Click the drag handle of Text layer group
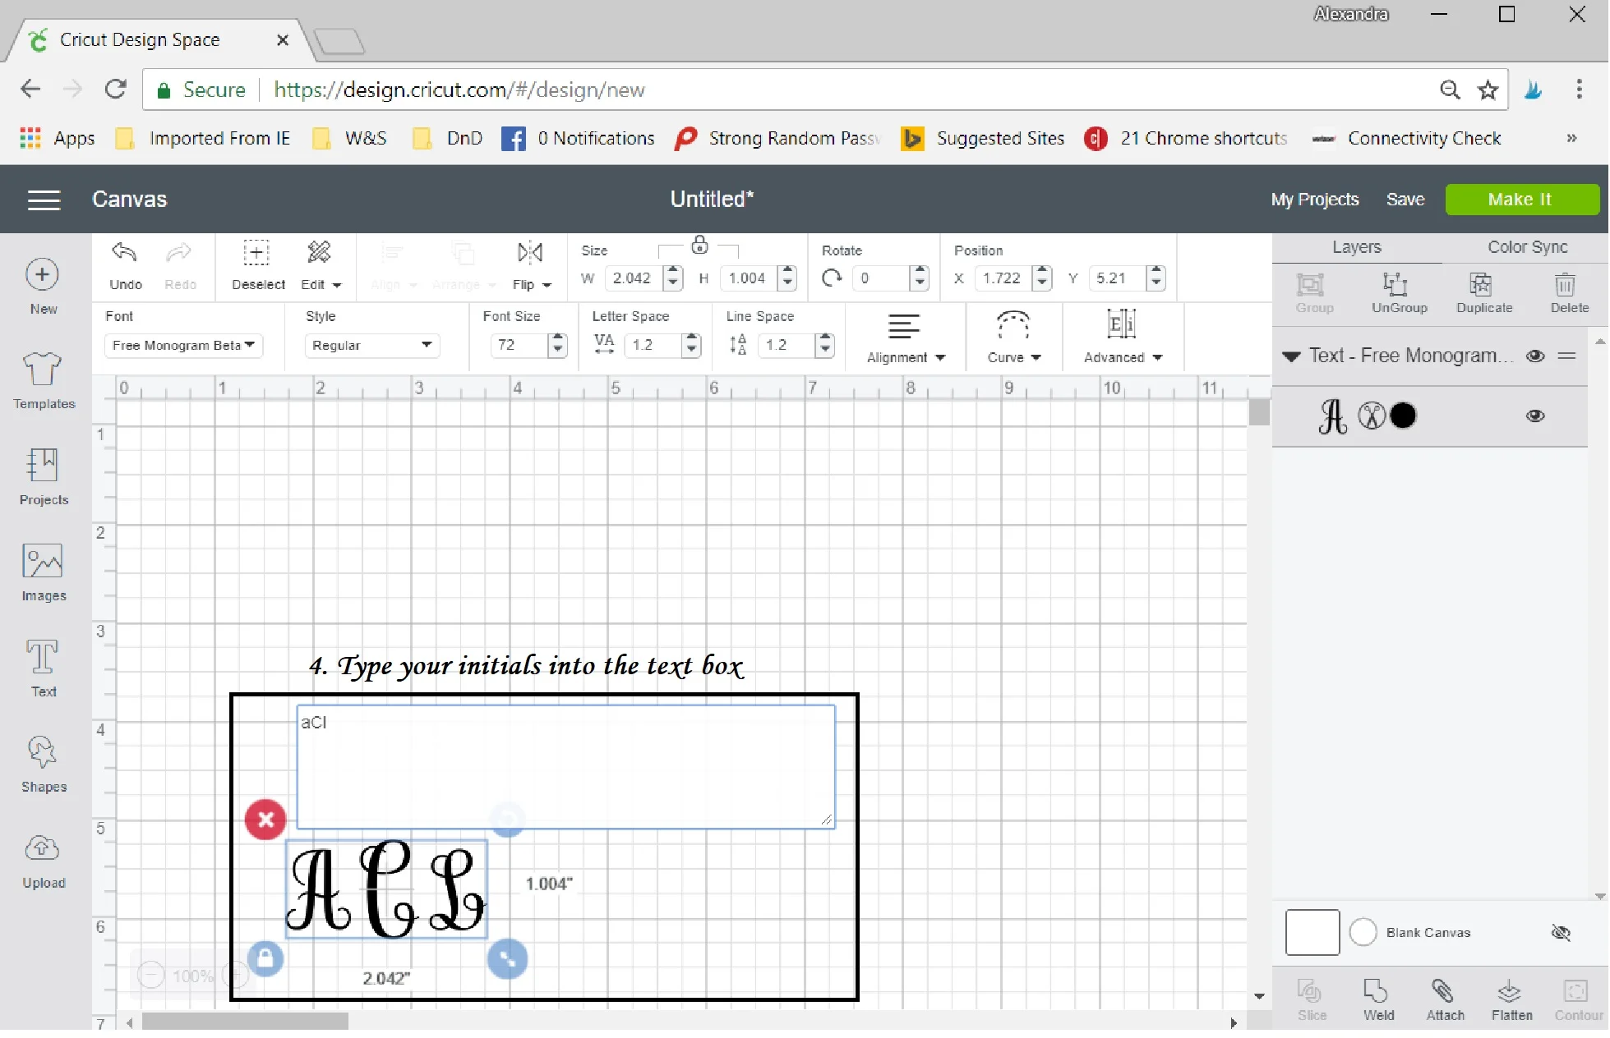Viewport: 1610px width, 1038px height. pyautogui.click(x=1566, y=356)
